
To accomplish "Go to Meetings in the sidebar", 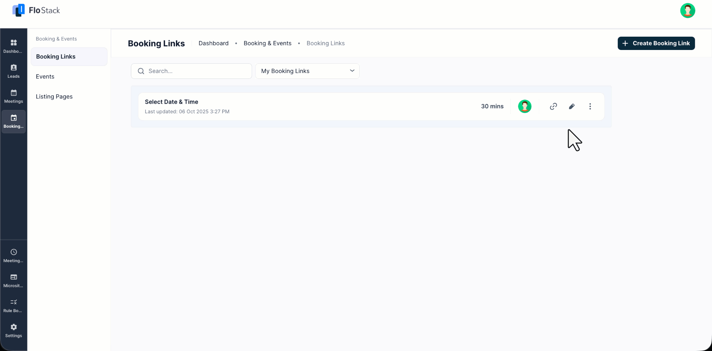I will [x=13, y=96].
